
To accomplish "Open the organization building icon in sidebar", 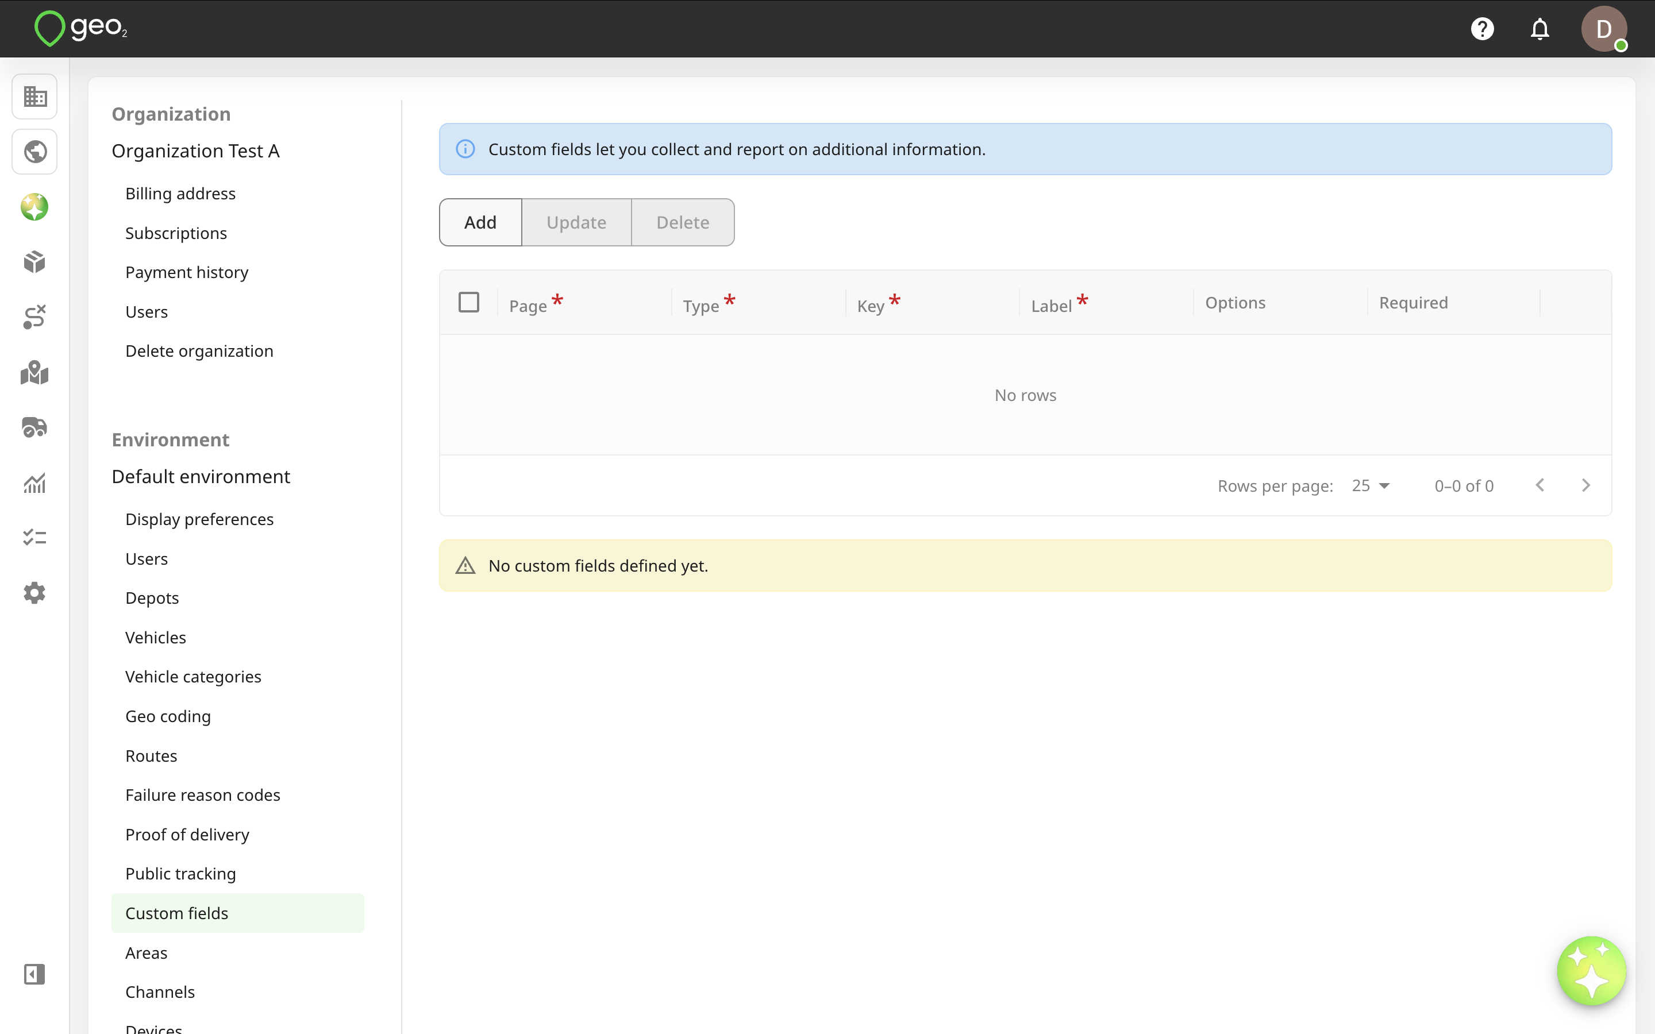I will (x=35, y=97).
